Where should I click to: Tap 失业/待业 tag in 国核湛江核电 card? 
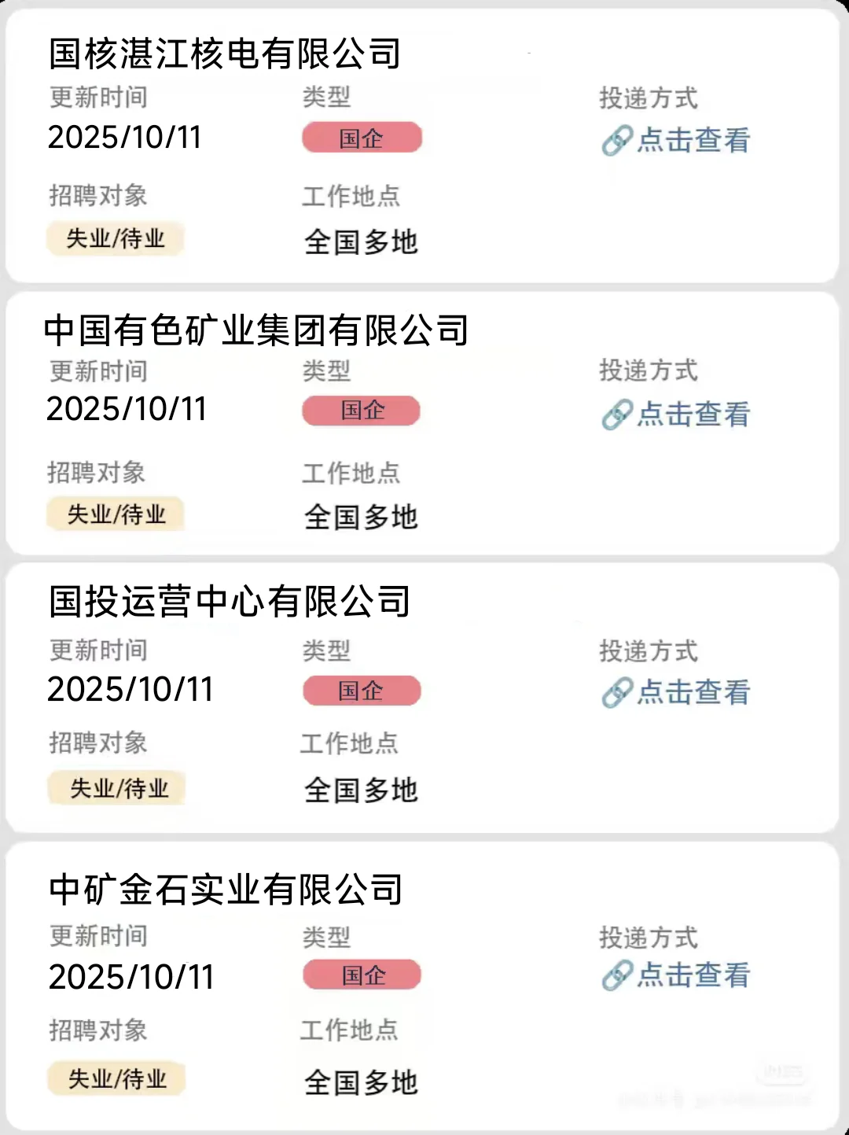click(x=116, y=238)
